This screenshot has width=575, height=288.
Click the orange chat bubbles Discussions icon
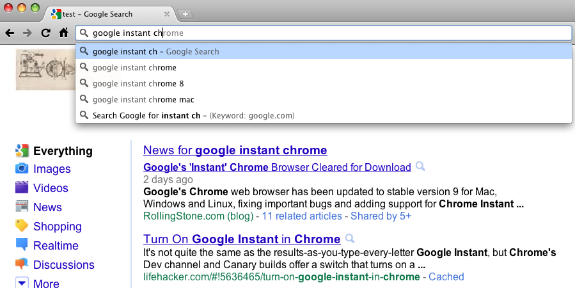(22, 264)
